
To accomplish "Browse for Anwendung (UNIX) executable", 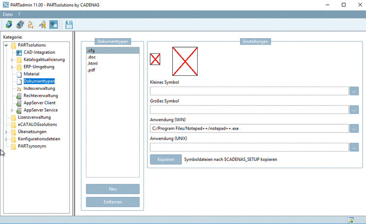I will (354, 147).
